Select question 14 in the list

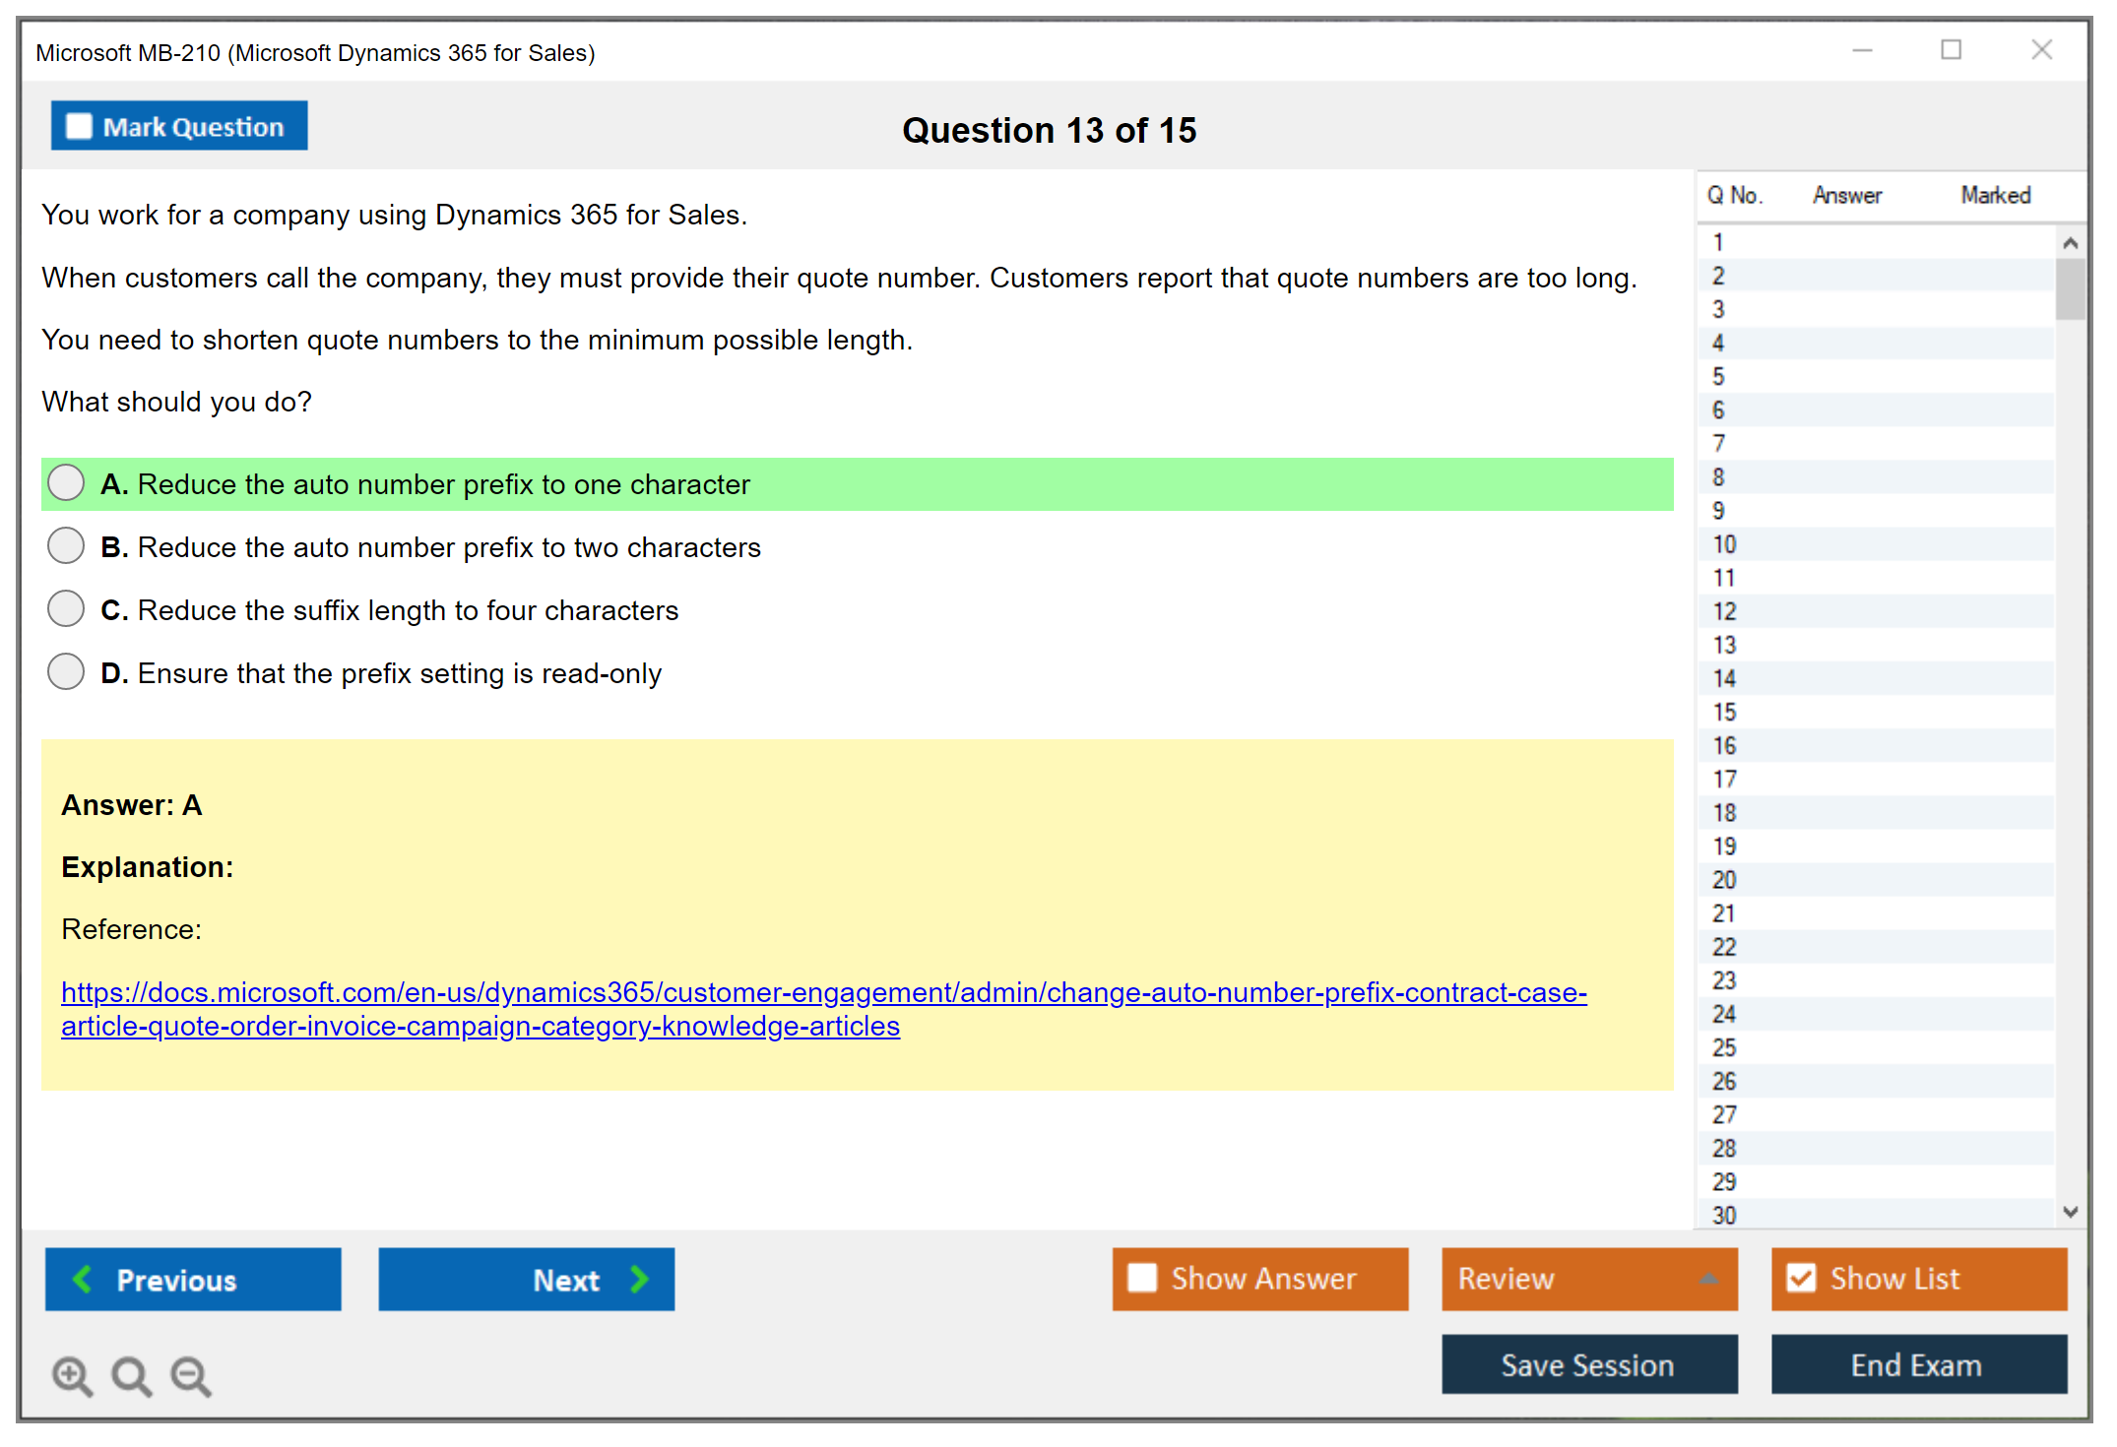(x=1725, y=678)
